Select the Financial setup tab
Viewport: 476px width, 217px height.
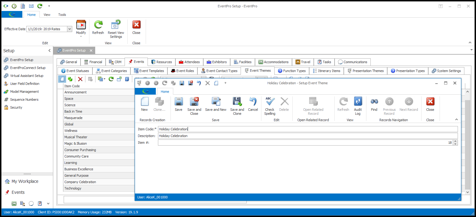tap(93, 62)
